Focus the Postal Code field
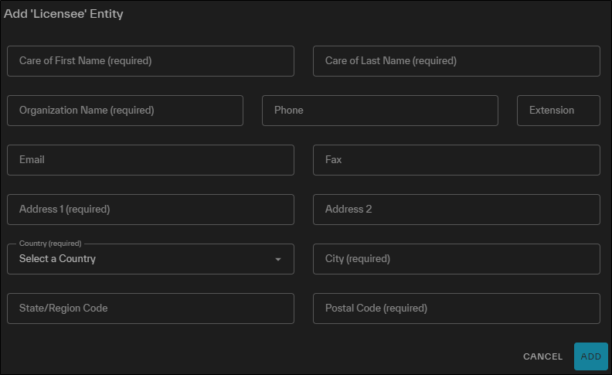Image resolution: width=612 pixels, height=375 pixels. (x=456, y=309)
